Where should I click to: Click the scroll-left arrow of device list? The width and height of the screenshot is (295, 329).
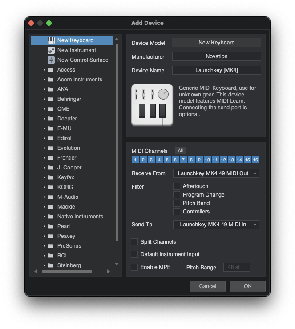[x=36, y=271]
